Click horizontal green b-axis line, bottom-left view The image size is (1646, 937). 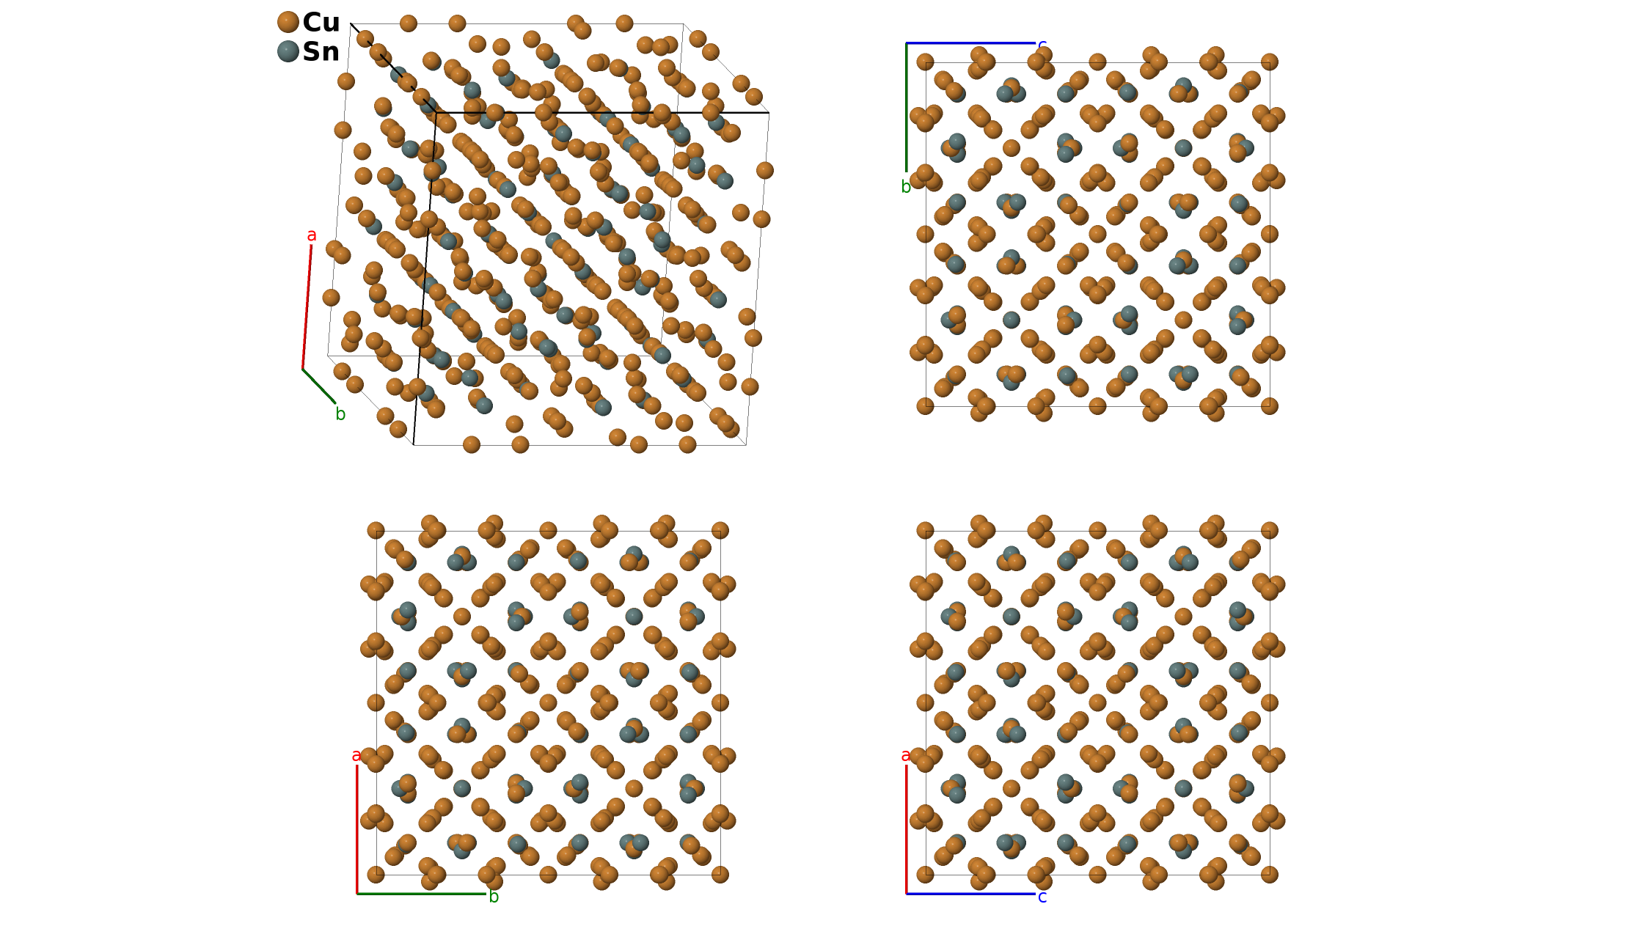[x=421, y=894]
